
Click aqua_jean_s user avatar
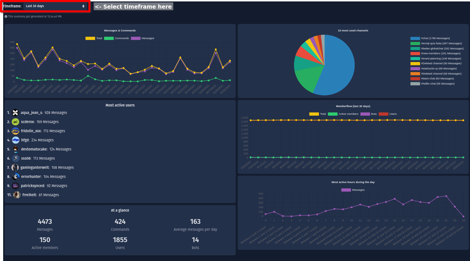coord(15,113)
